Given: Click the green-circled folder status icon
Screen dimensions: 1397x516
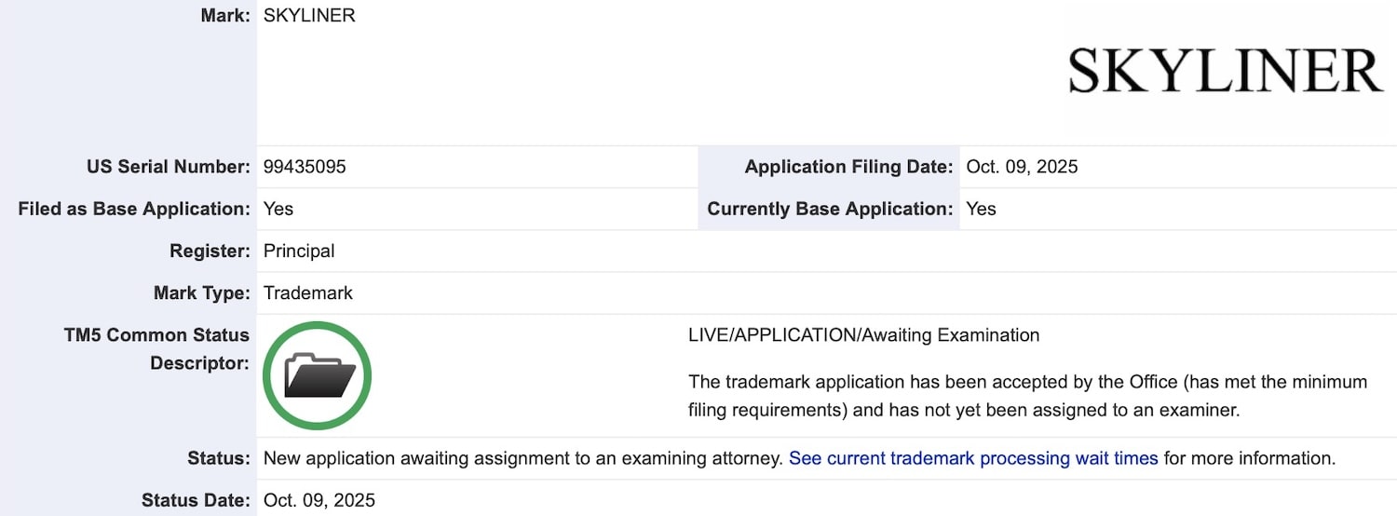Looking at the screenshot, I should point(317,375).
